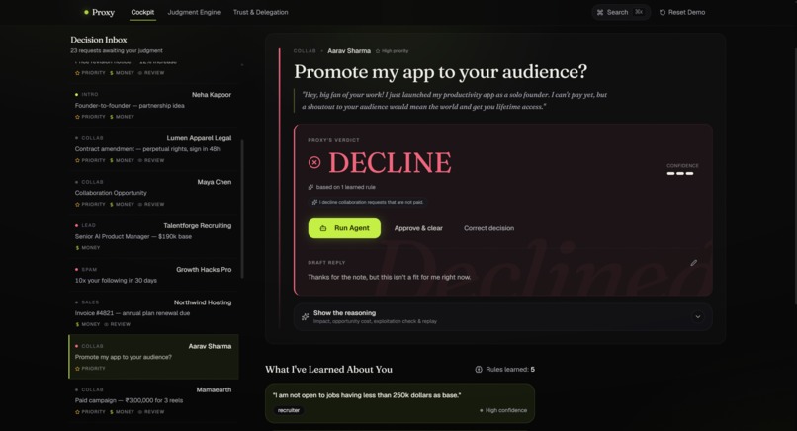Image resolution: width=797 pixels, height=431 pixels.
Task: Select Aarav Sharma's app promotion request
Action: (153, 357)
